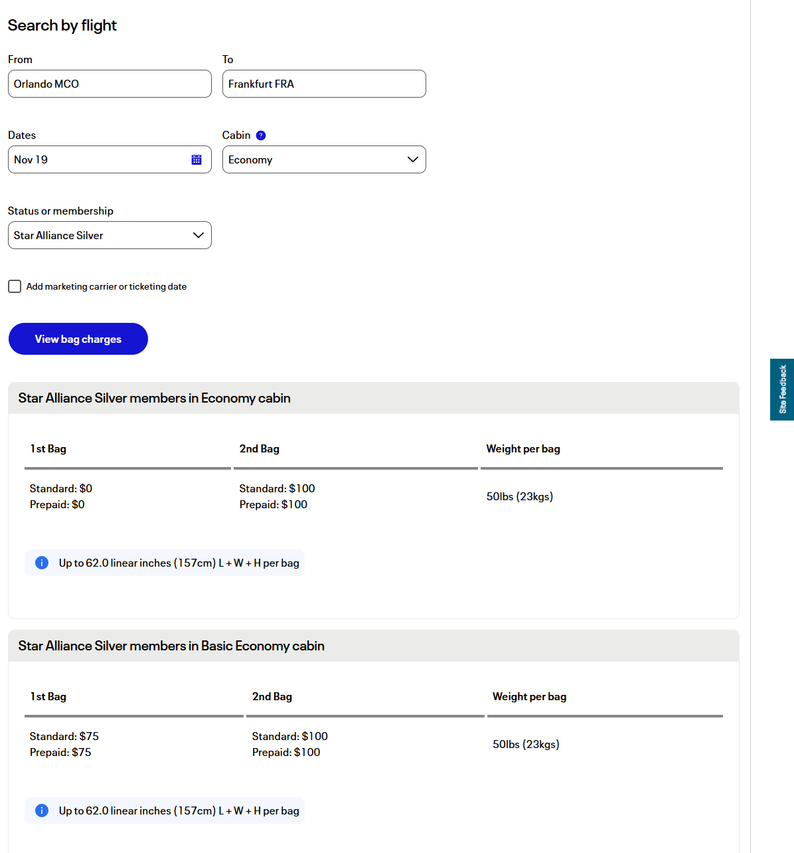Click the Economy linear inches size notice
Image resolution: width=794 pixels, height=853 pixels.
[x=165, y=563]
